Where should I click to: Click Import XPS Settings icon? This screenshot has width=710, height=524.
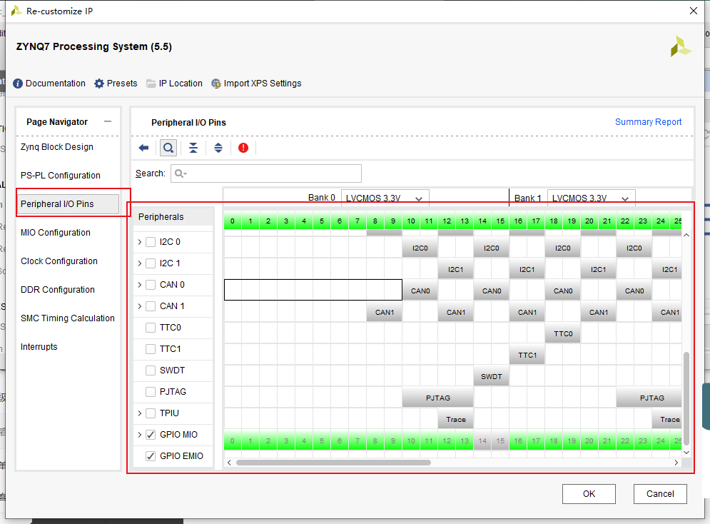[x=216, y=84]
